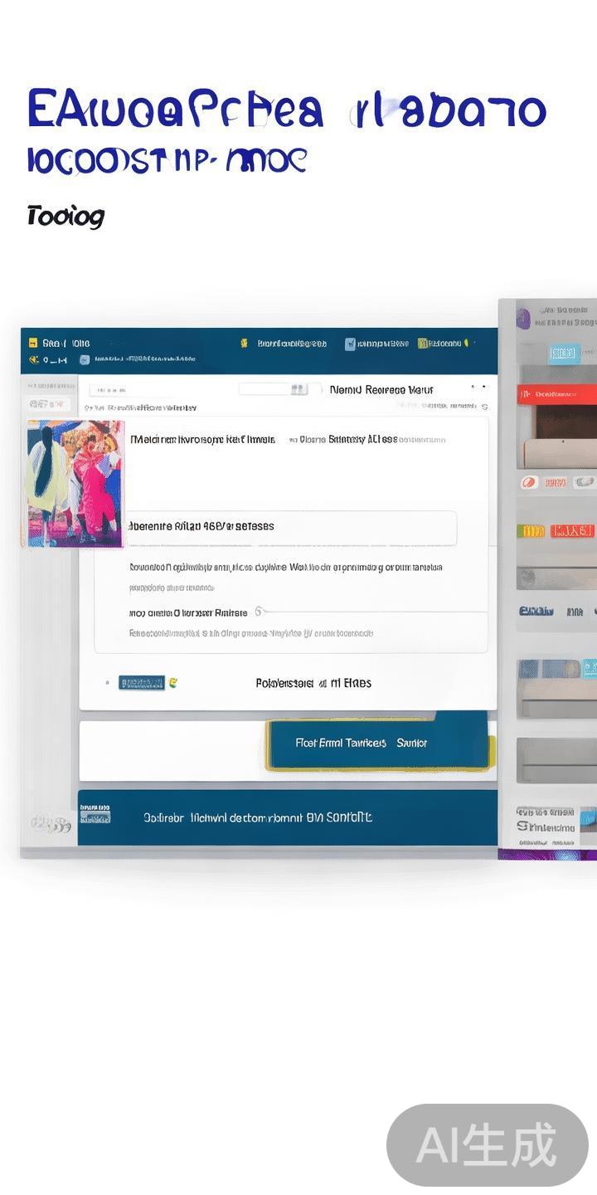Click the yellow-green icon in header's right navigation
Image resolution: width=597 pixels, height=1195 pixels.
423,343
